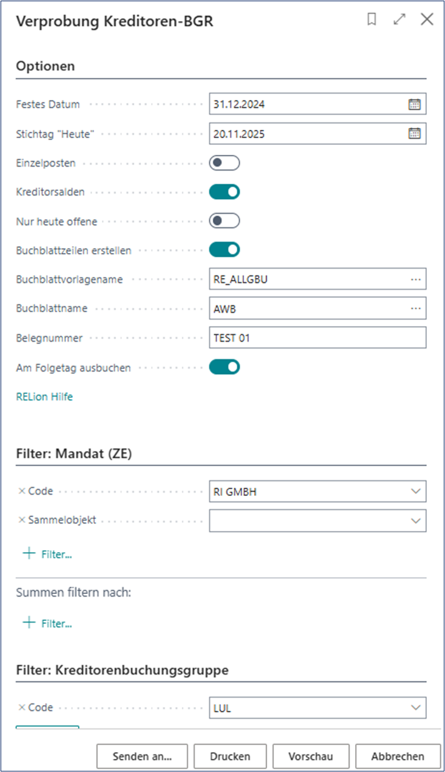Enable the Einzelposten toggle

[224, 163]
